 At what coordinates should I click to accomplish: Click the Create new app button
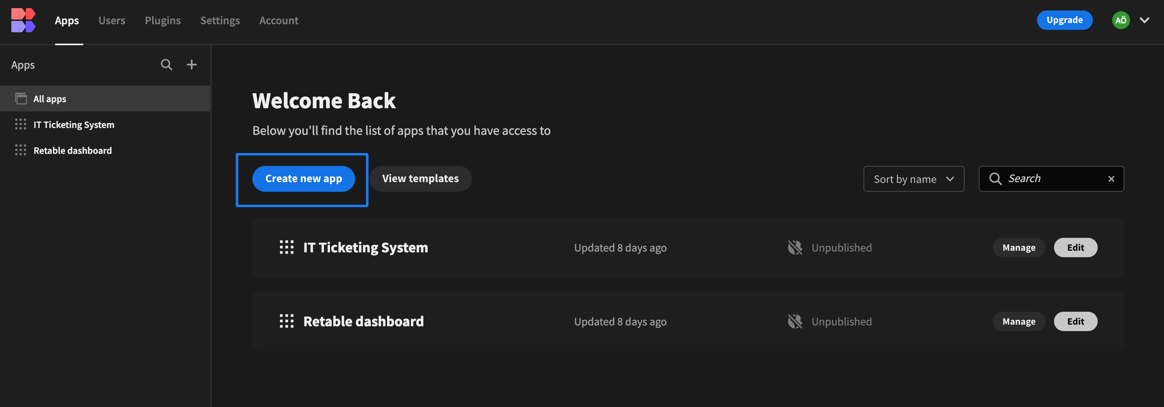click(303, 178)
